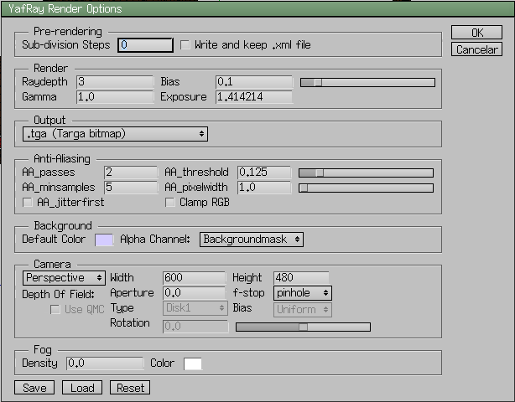Click the 'Exposure' label
Image resolution: width=515 pixels, height=402 pixels.
pos(184,97)
